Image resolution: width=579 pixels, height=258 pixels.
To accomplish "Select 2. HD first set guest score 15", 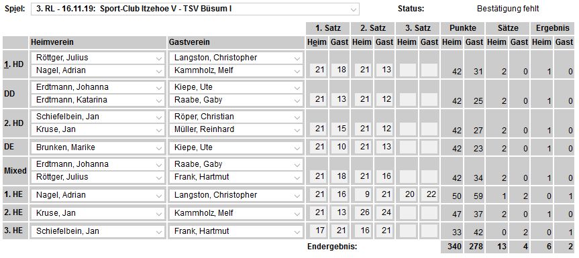I will (x=340, y=129).
